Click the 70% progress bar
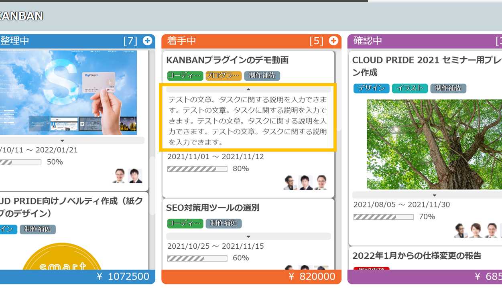The width and height of the screenshot is (502, 288). click(383, 217)
